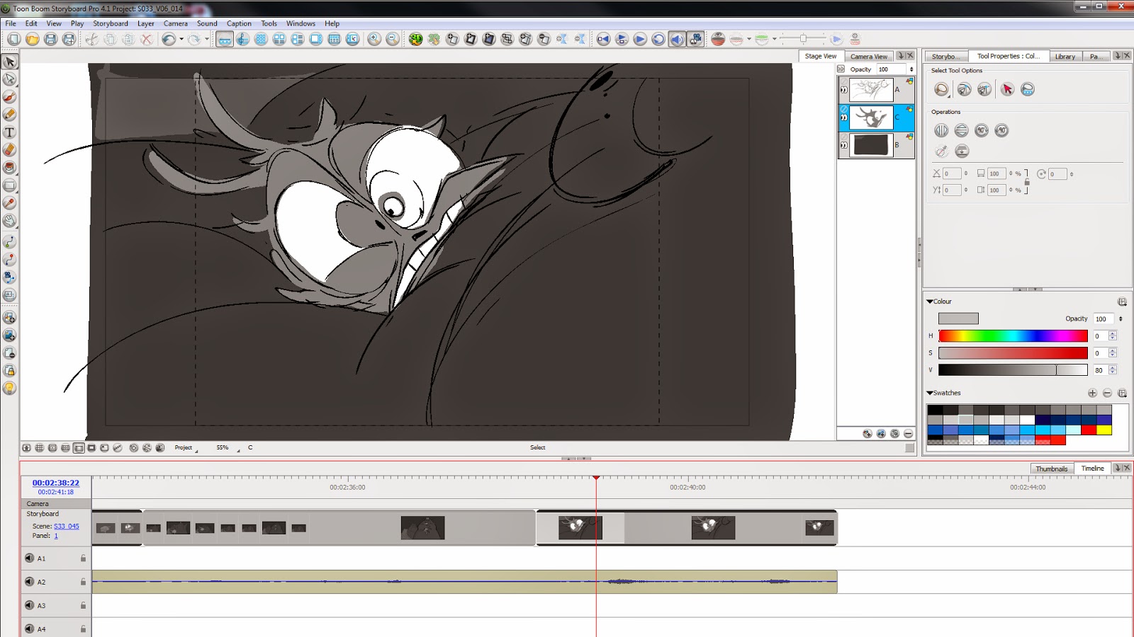Remove the selected colour swatch
The height and width of the screenshot is (637, 1134).
[1107, 393]
